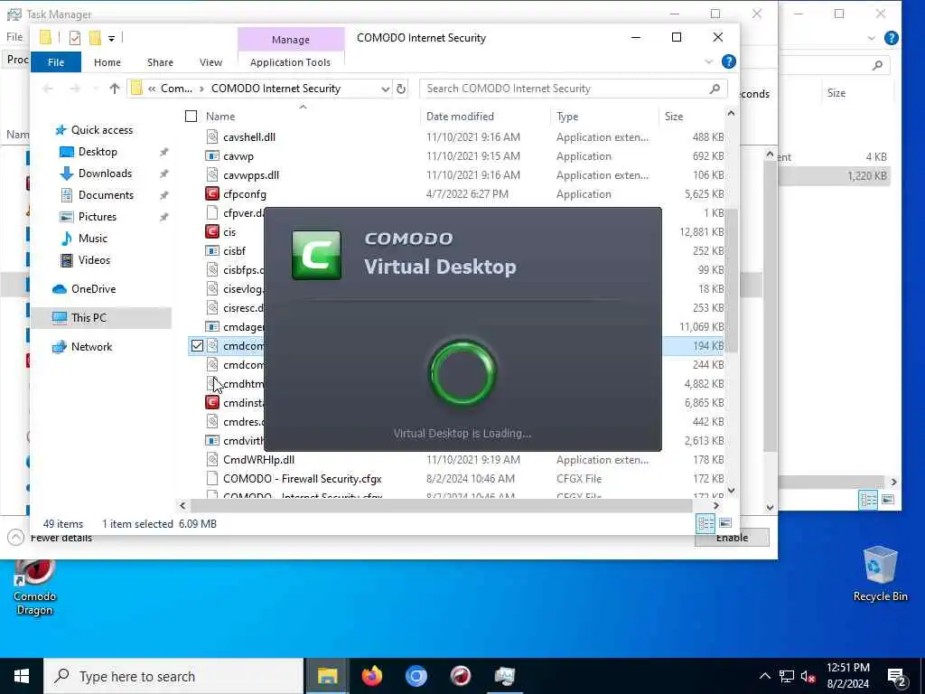Open Comodo Dragon from the taskbar

460,676
